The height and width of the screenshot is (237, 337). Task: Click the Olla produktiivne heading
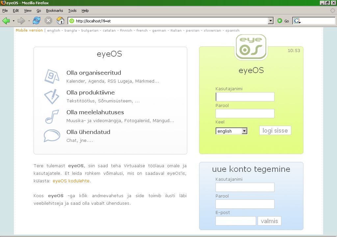[x=91, y=92]
